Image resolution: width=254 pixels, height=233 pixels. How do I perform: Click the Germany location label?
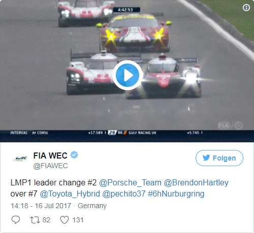click(92, 206)
